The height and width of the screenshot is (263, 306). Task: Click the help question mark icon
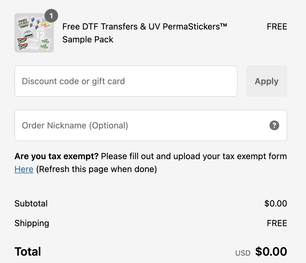[x=274, y=125]
